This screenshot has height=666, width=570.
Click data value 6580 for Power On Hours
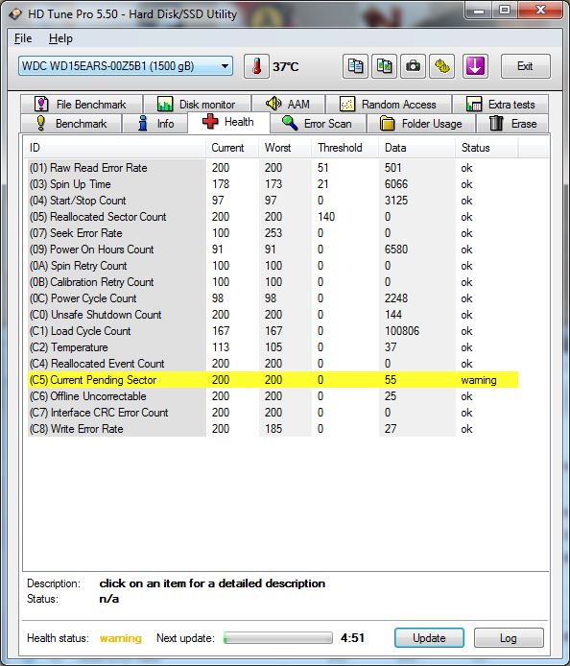396,250
